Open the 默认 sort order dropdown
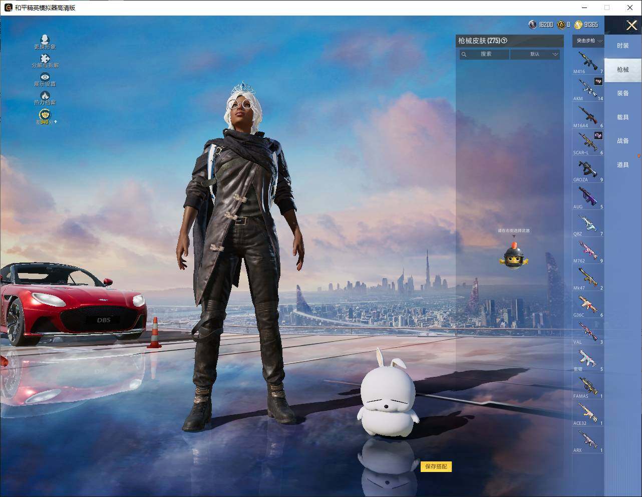The height and width of the screenshot is (497, 642). [x=535, y=54]
